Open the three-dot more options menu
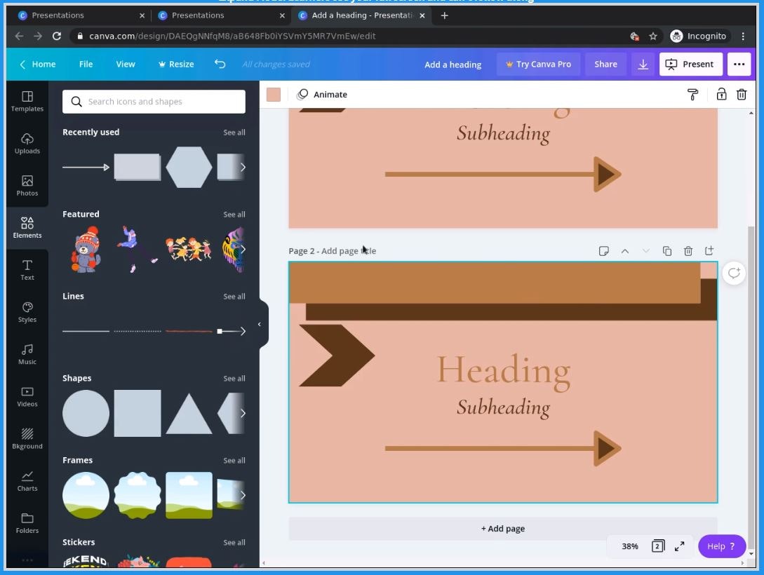The height and width of the screenshot is (575, 764). click(739, 65)
